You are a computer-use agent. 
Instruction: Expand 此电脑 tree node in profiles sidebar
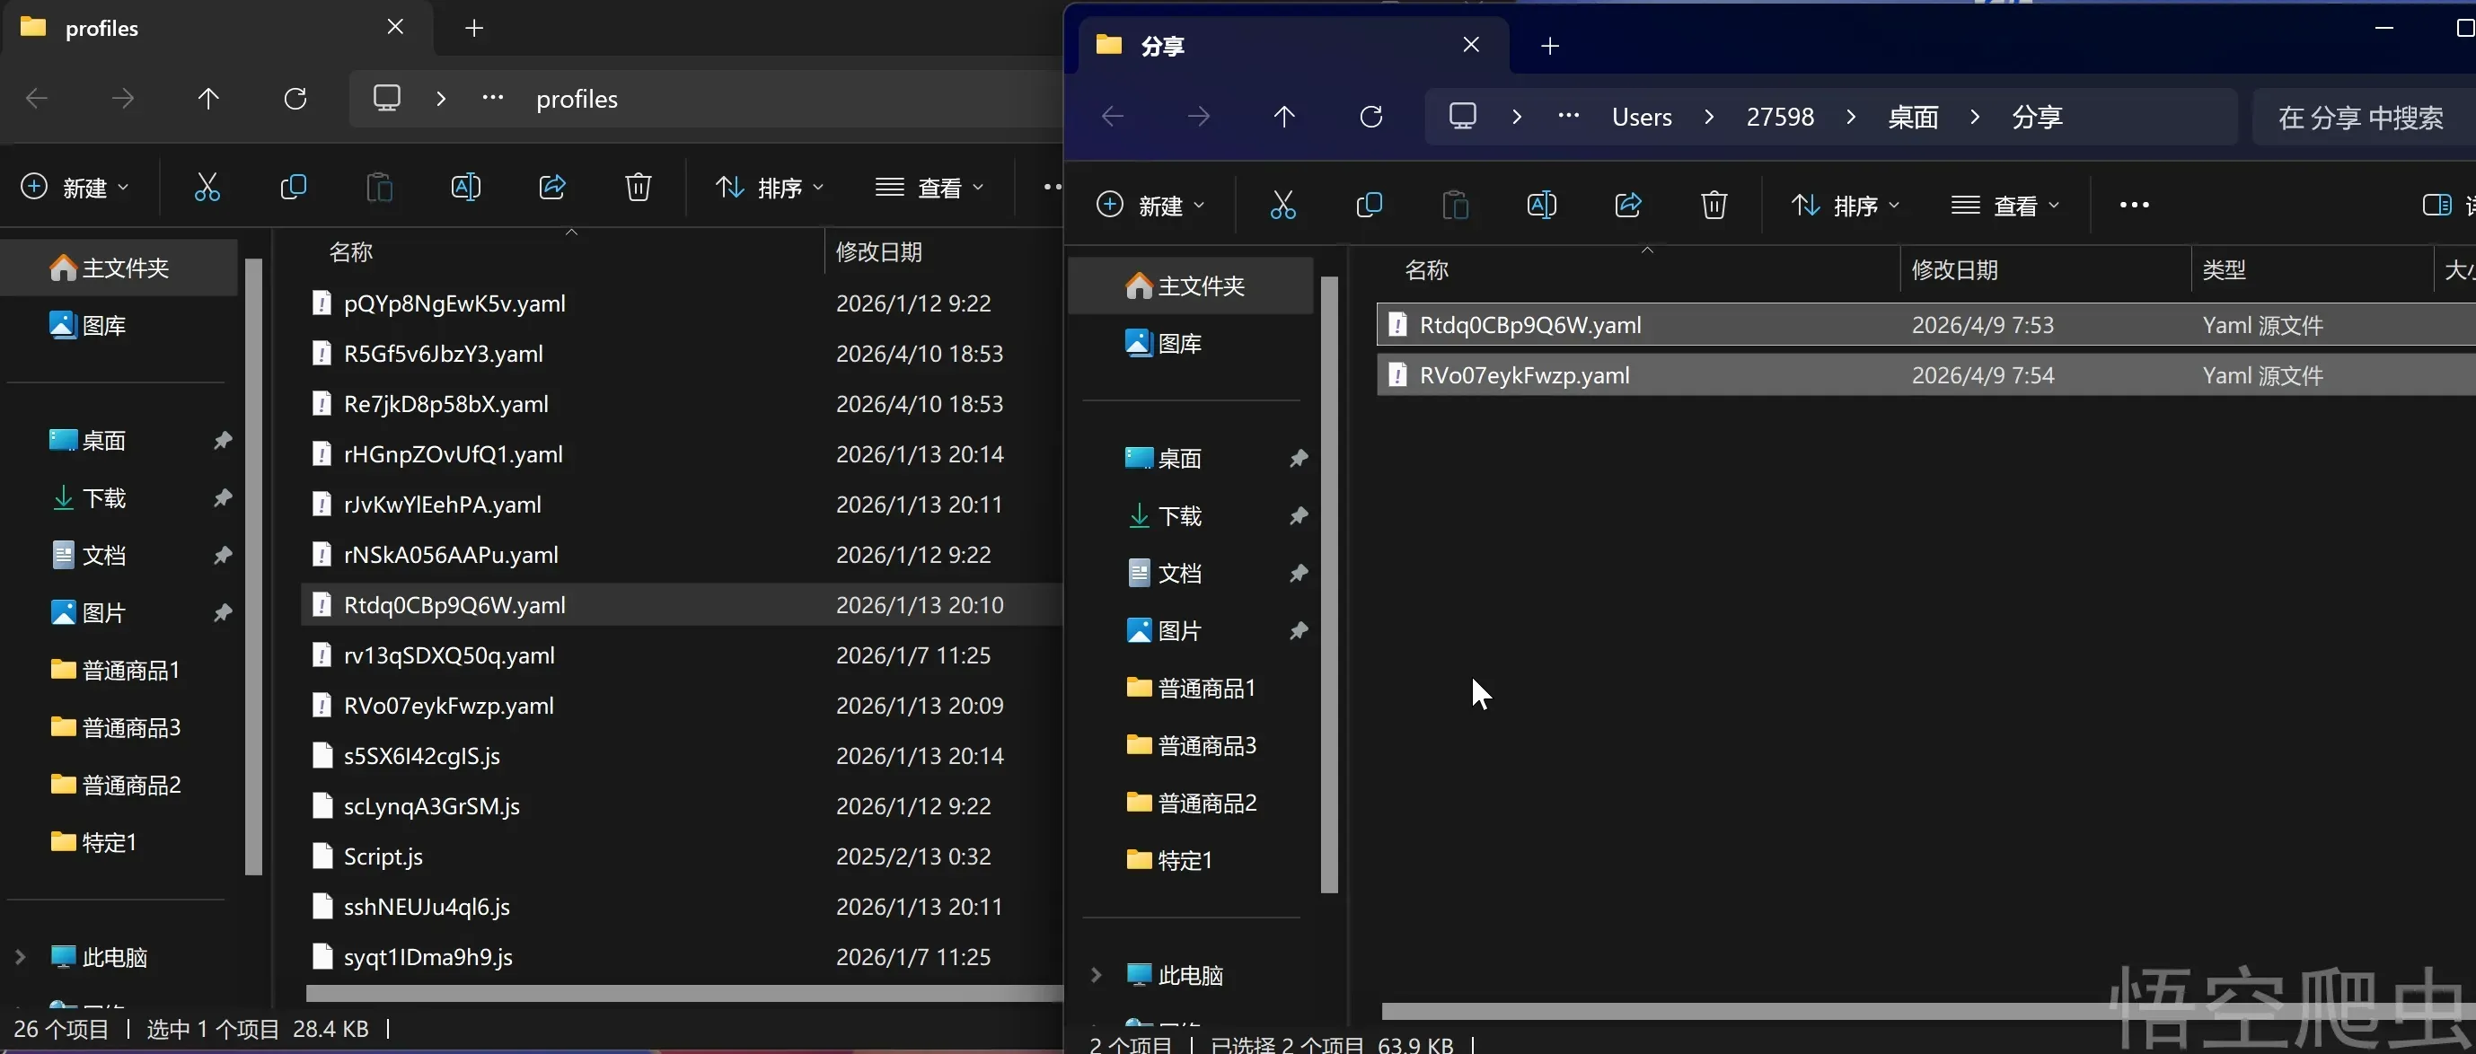click(x=20, y=957)
